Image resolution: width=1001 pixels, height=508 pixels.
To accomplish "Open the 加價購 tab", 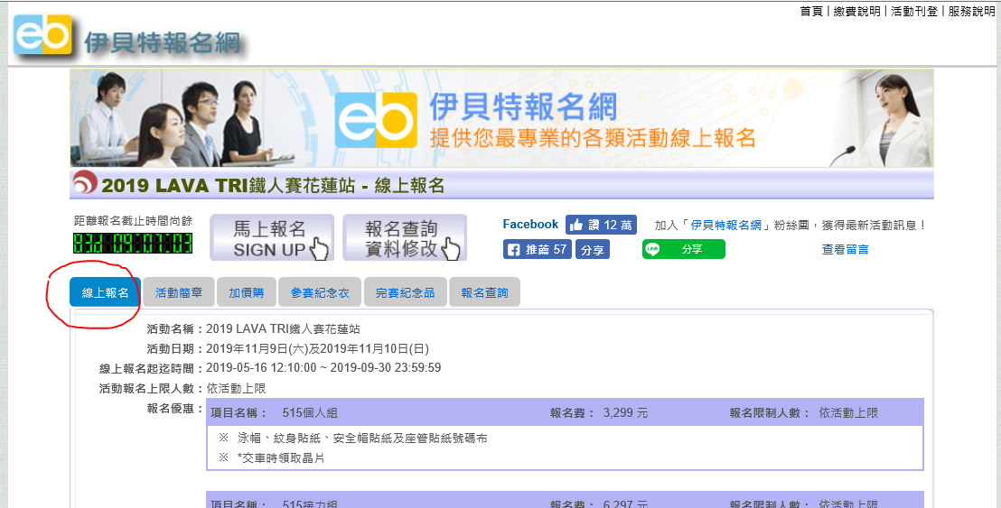I will click(246, 292).
